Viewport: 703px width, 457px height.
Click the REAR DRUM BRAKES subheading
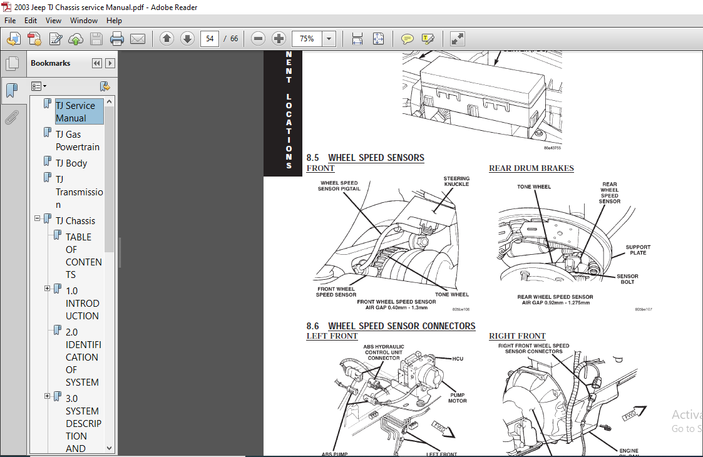[x=531, y=168]
